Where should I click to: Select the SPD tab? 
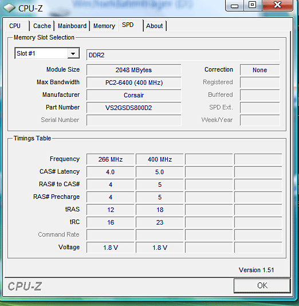click(131, 25)
